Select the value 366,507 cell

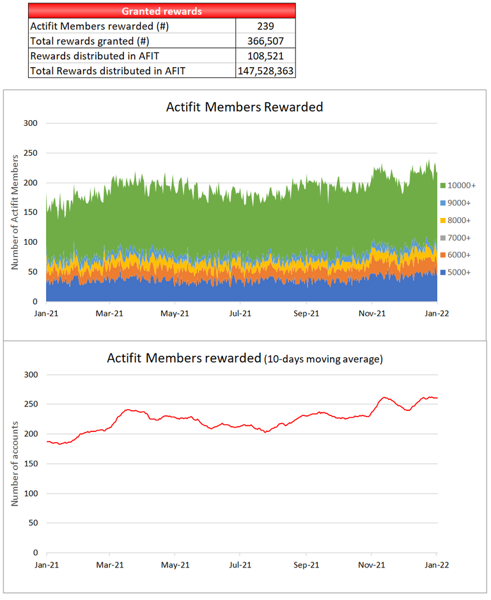265,41
